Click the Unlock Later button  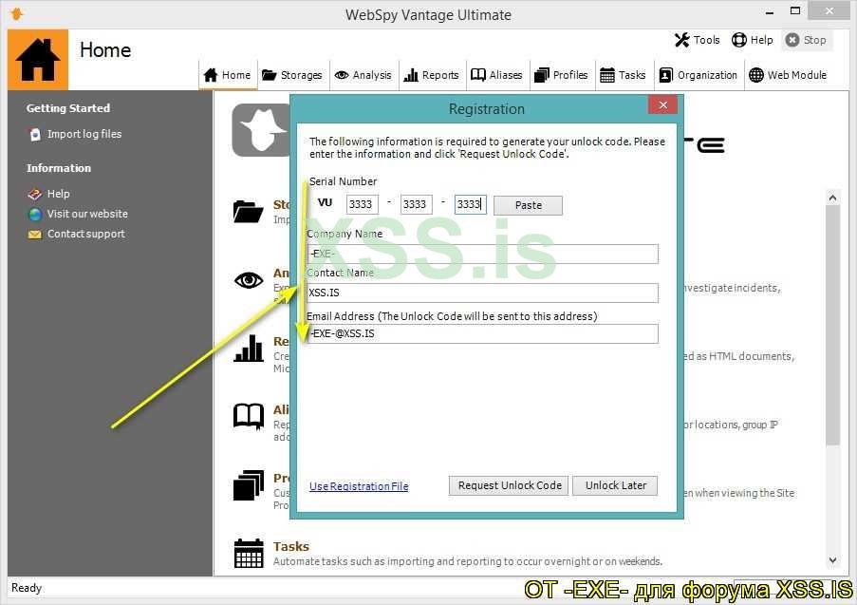click(615, 485)
